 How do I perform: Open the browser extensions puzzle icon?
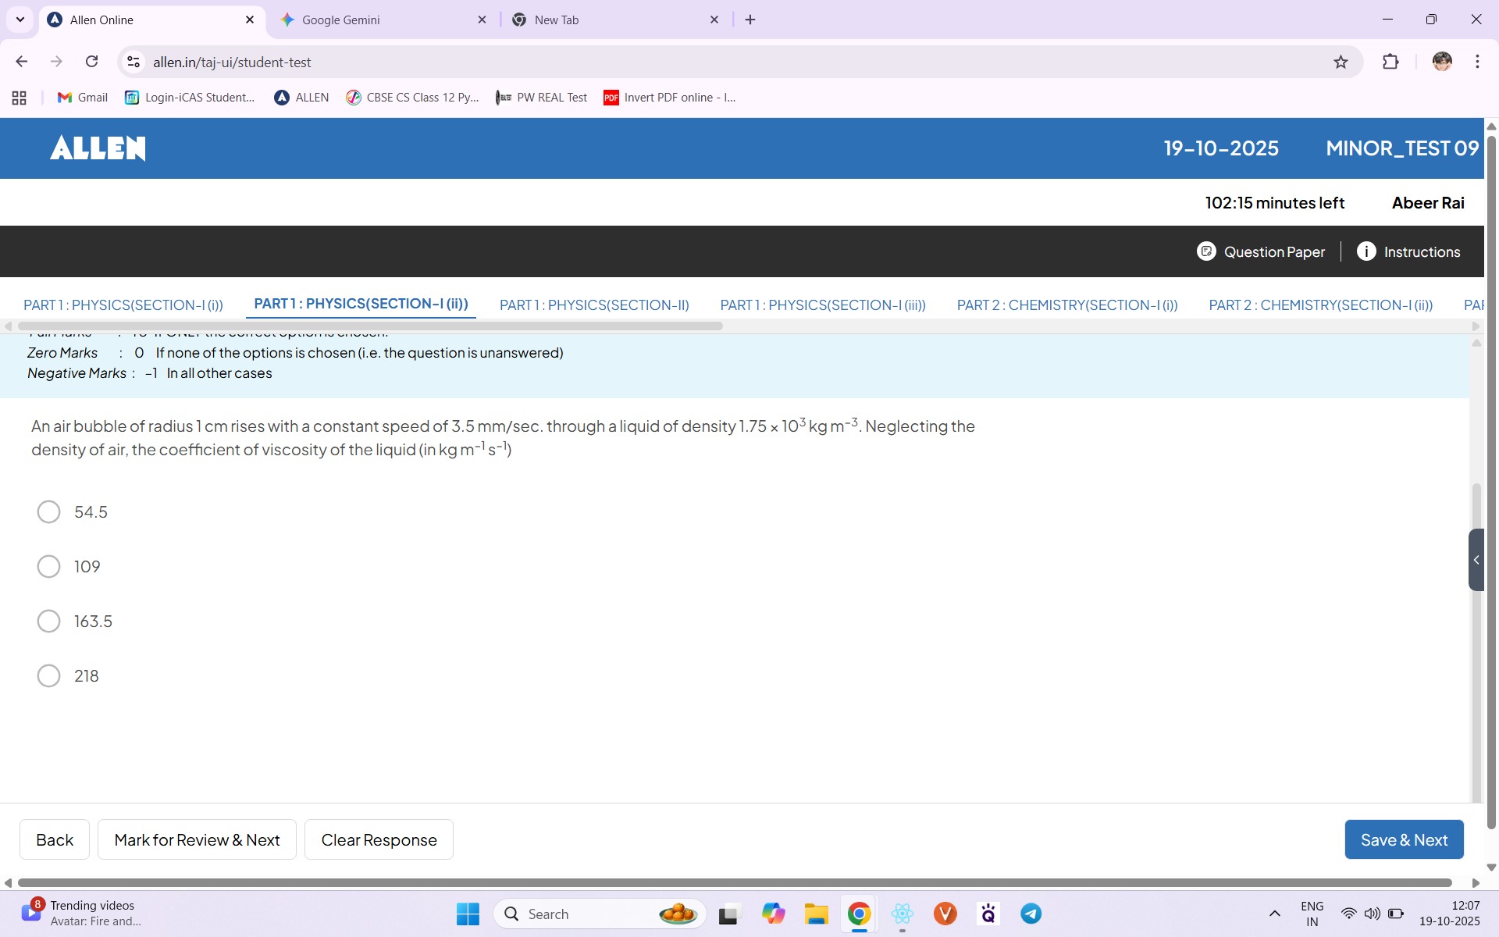click(x=1390, y=62)
